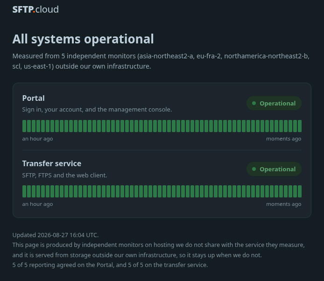Click the Transfer service Operational status badge
324x281 pixels.
point(274,169)
